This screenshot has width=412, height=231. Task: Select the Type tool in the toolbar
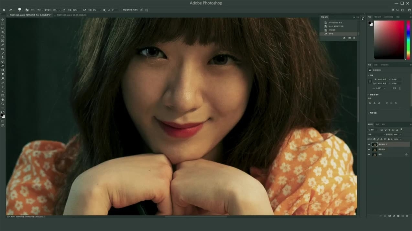tap(3, 87)
